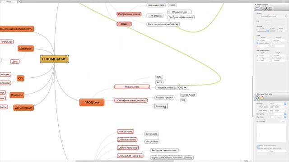Screen dimensions: 289x162
Task: Toggle Show Task Information checkbox
Action: pyautogui.click(x=258, y=146)
